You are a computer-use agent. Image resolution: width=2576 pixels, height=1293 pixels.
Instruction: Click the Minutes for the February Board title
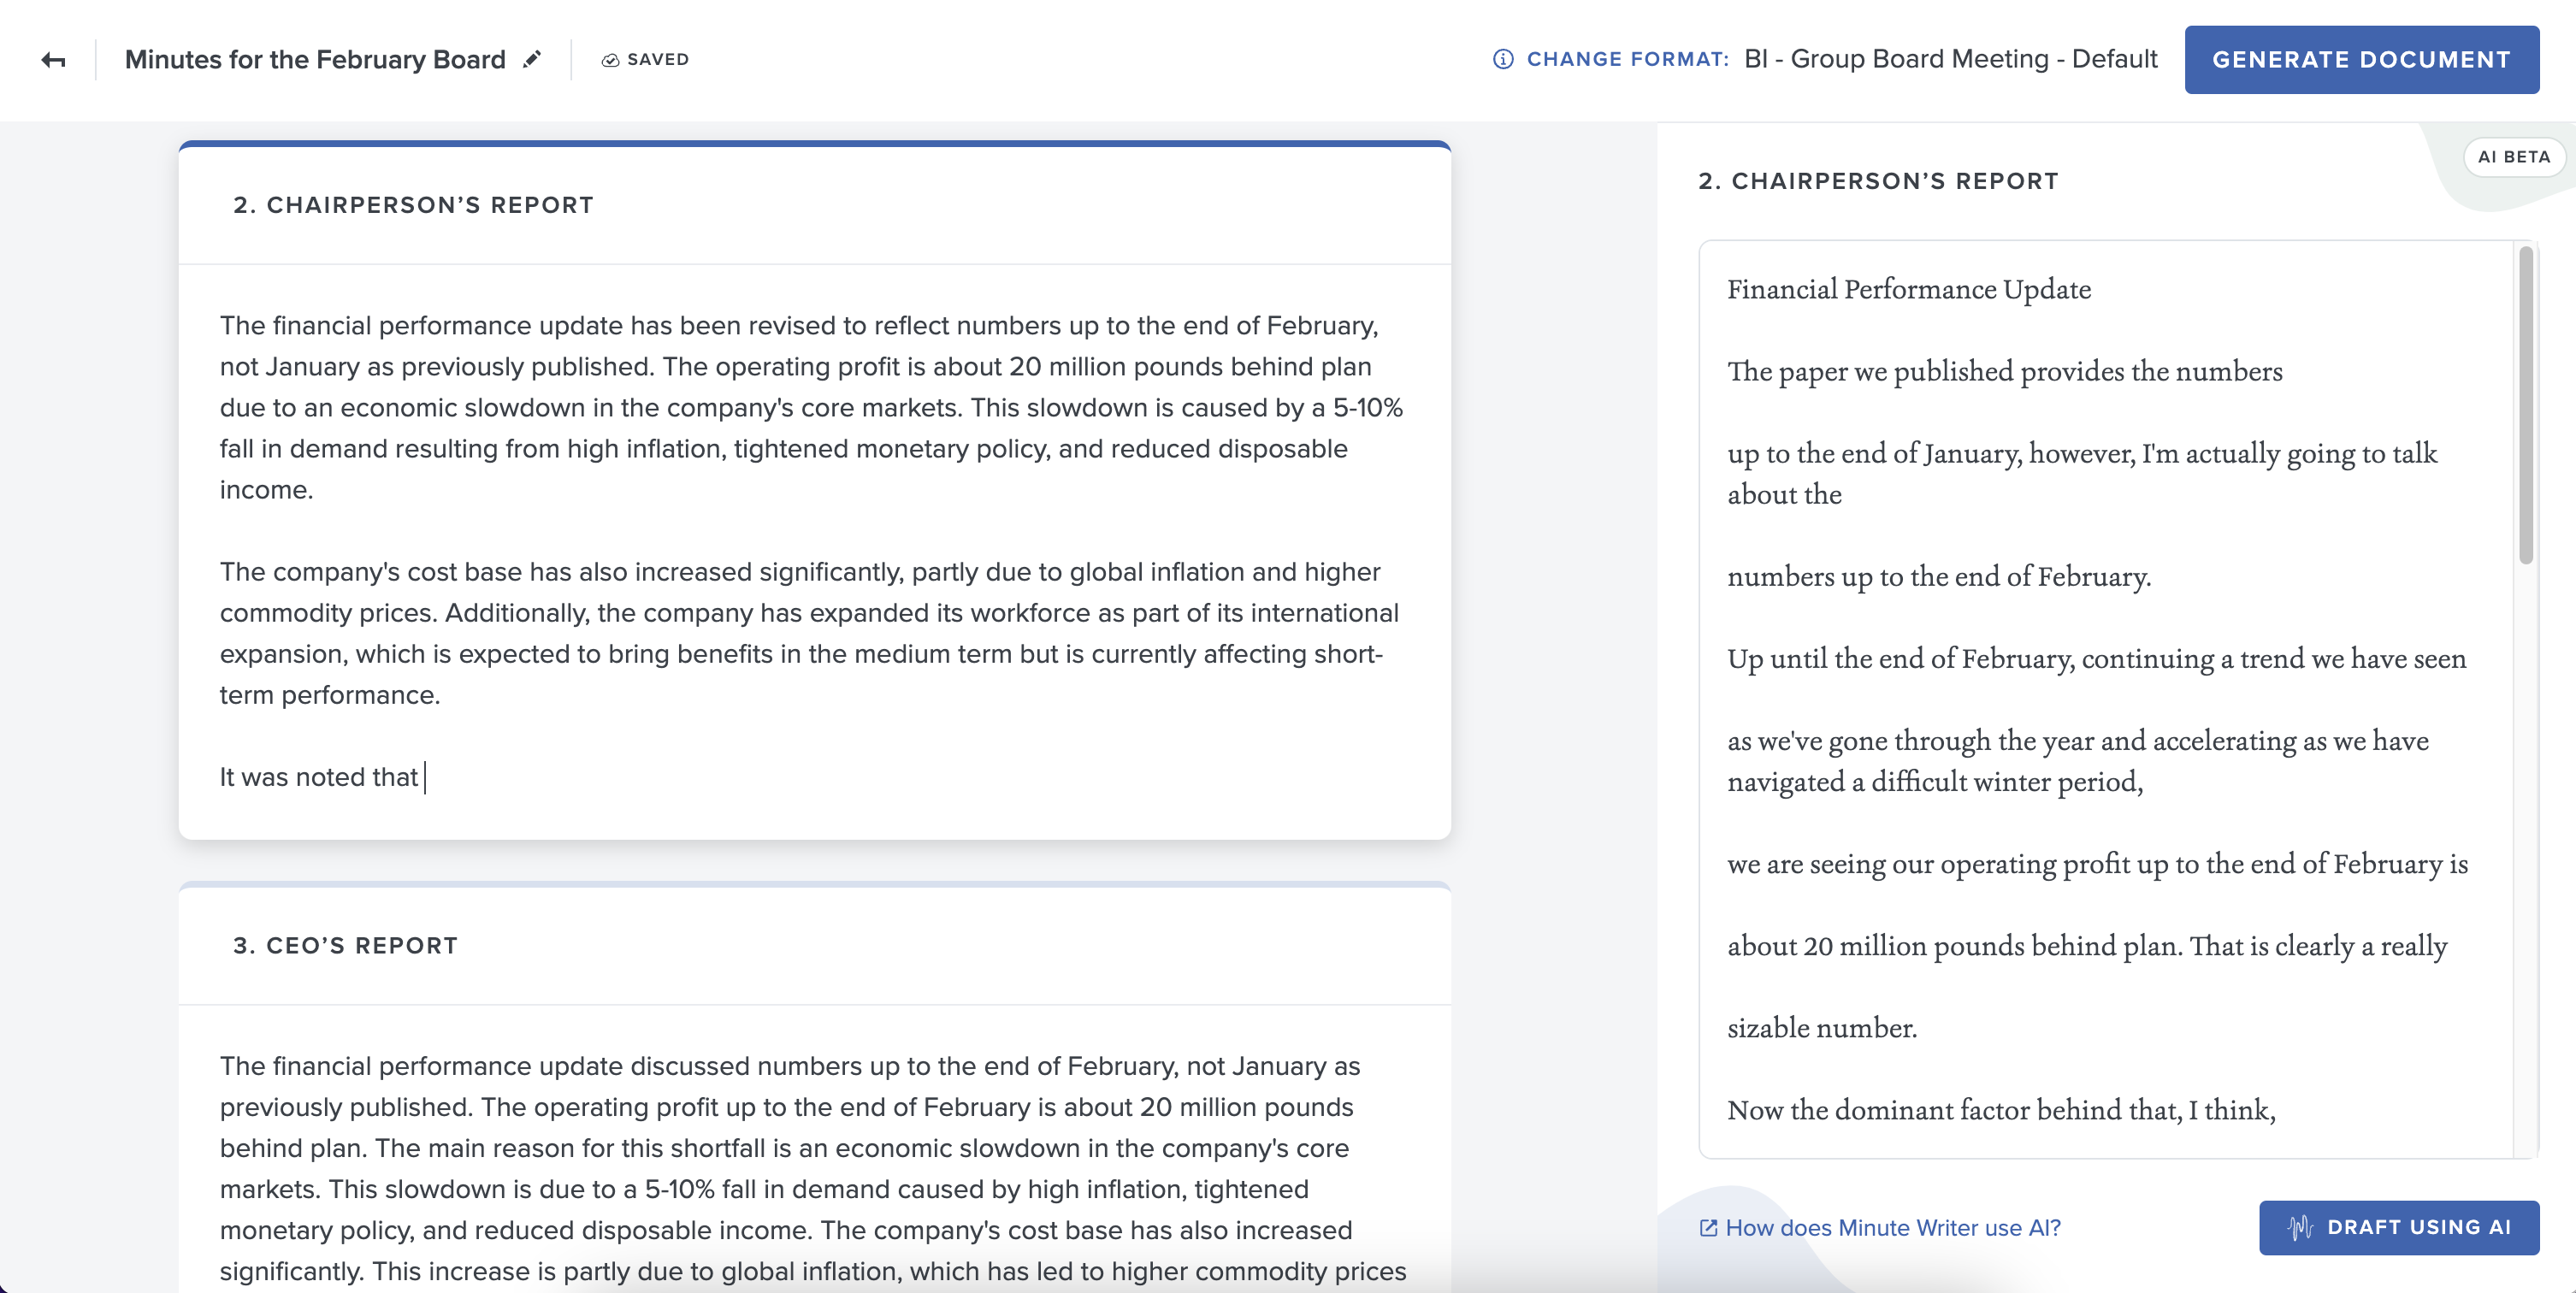coord(315,60)
